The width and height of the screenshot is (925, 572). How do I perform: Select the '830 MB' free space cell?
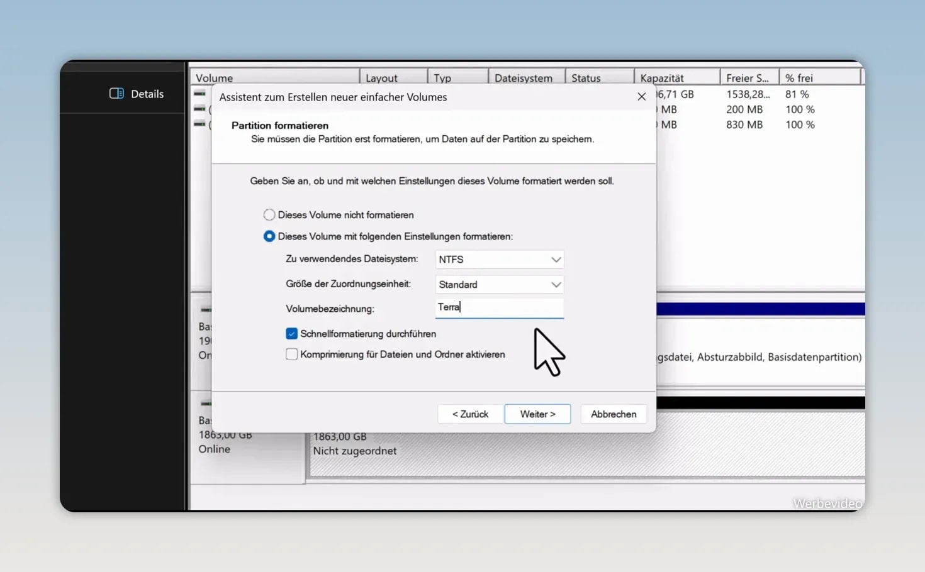(744, 124)
